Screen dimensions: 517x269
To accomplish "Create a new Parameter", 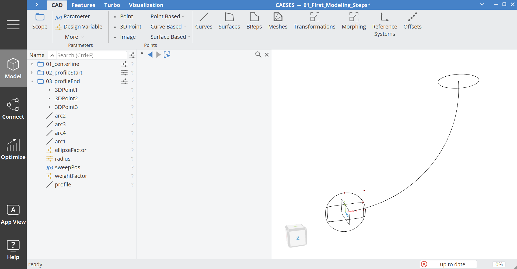I will click(77, 16).
